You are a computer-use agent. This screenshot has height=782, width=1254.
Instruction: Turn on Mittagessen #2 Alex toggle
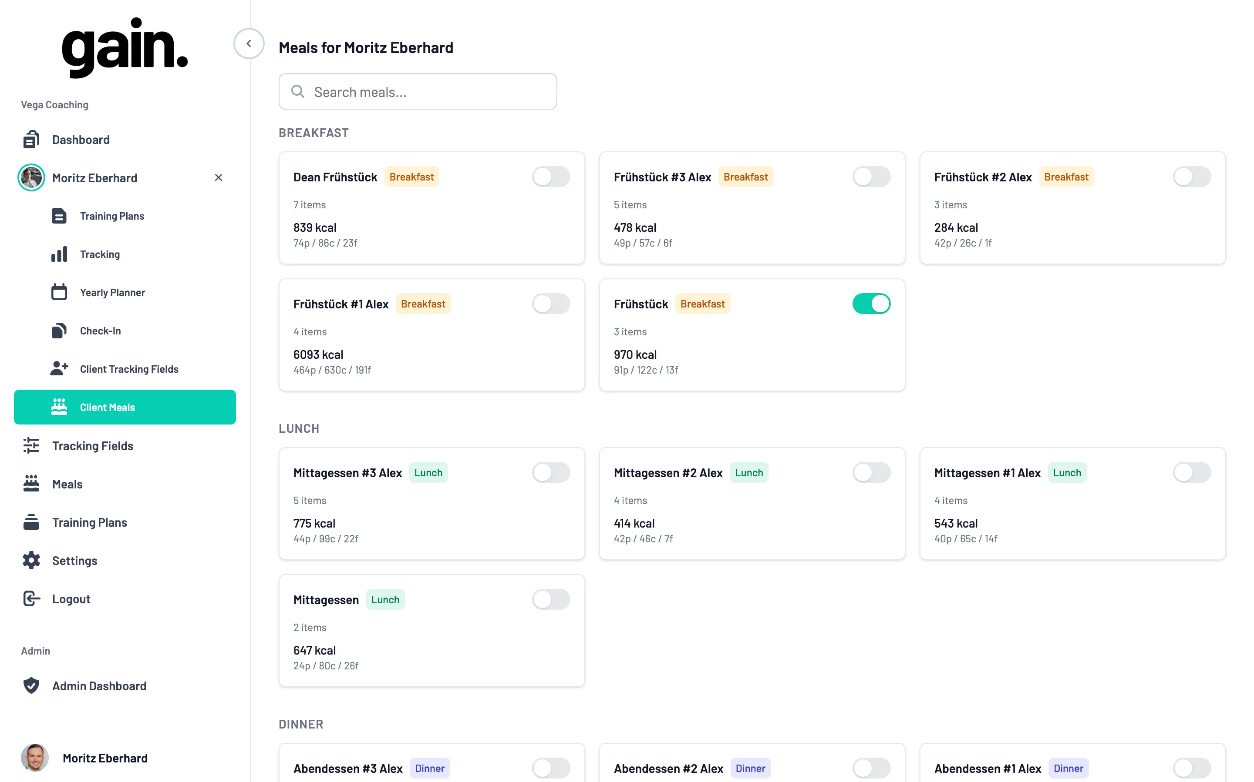[x=871, y=473]
